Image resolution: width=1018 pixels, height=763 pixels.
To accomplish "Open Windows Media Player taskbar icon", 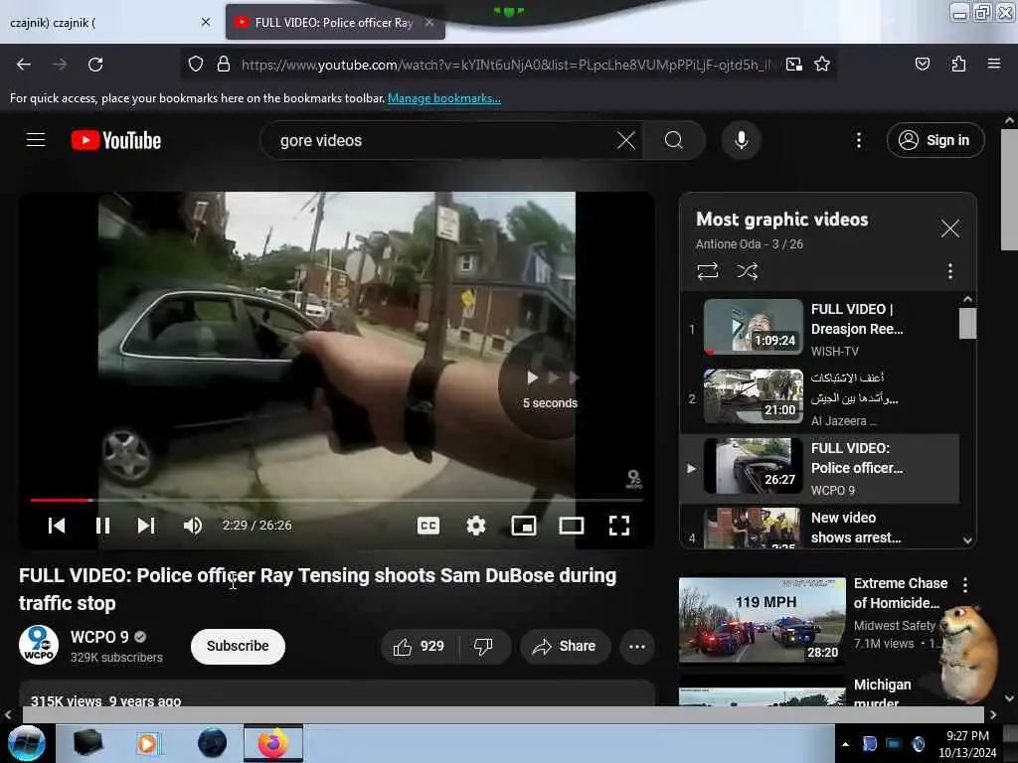I will coord(147,743).
